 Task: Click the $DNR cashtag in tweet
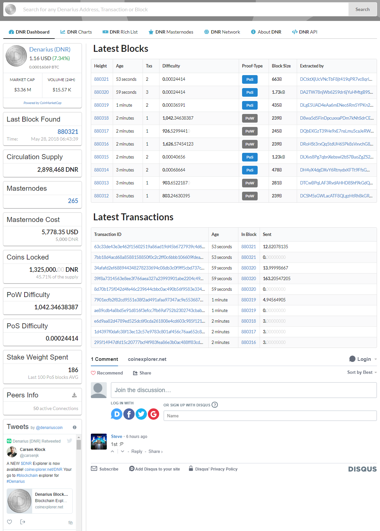pyautogui.click(x=26, y=464)
